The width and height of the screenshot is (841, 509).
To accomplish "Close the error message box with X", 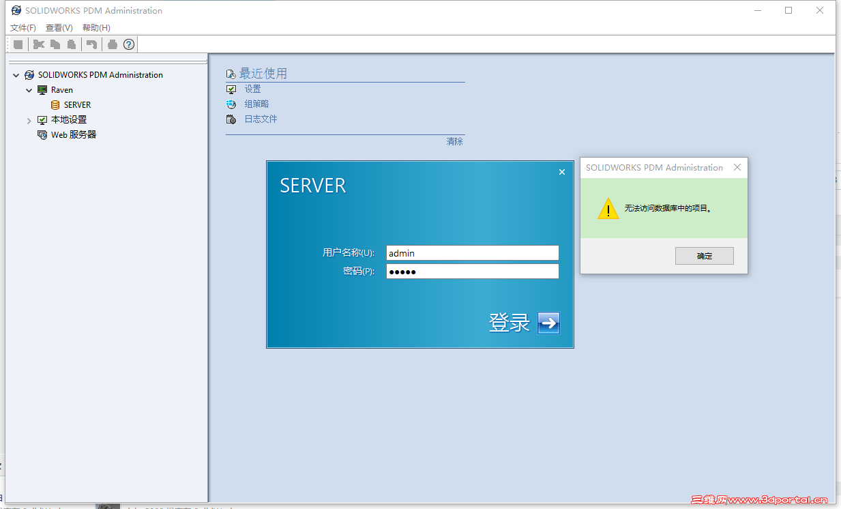I will [x=737, y=167].
